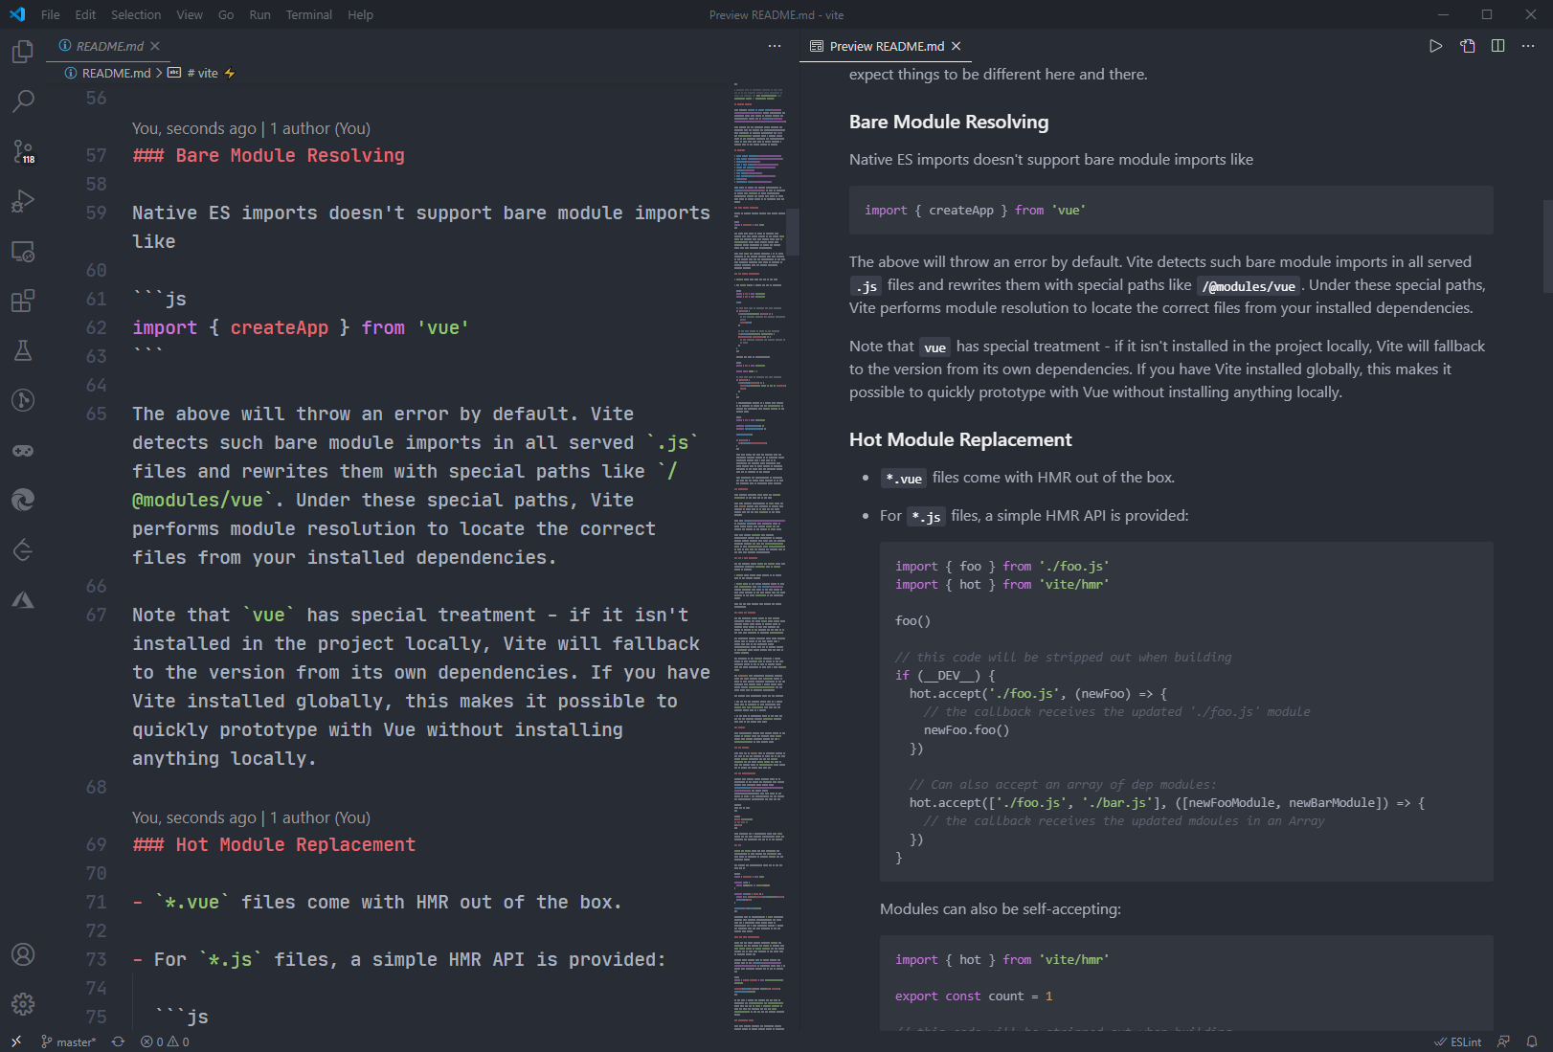Click the '/@modules/vue' inline code in preview

coord(1249,285)
